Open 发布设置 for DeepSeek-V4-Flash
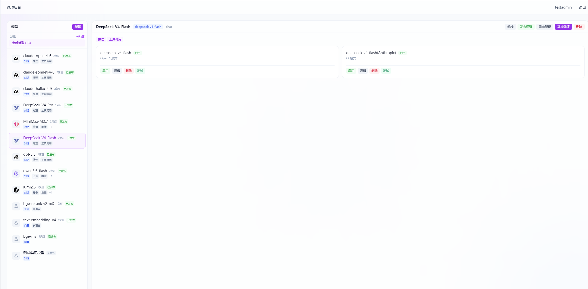The image size is (588, 289). coord(526,27)
